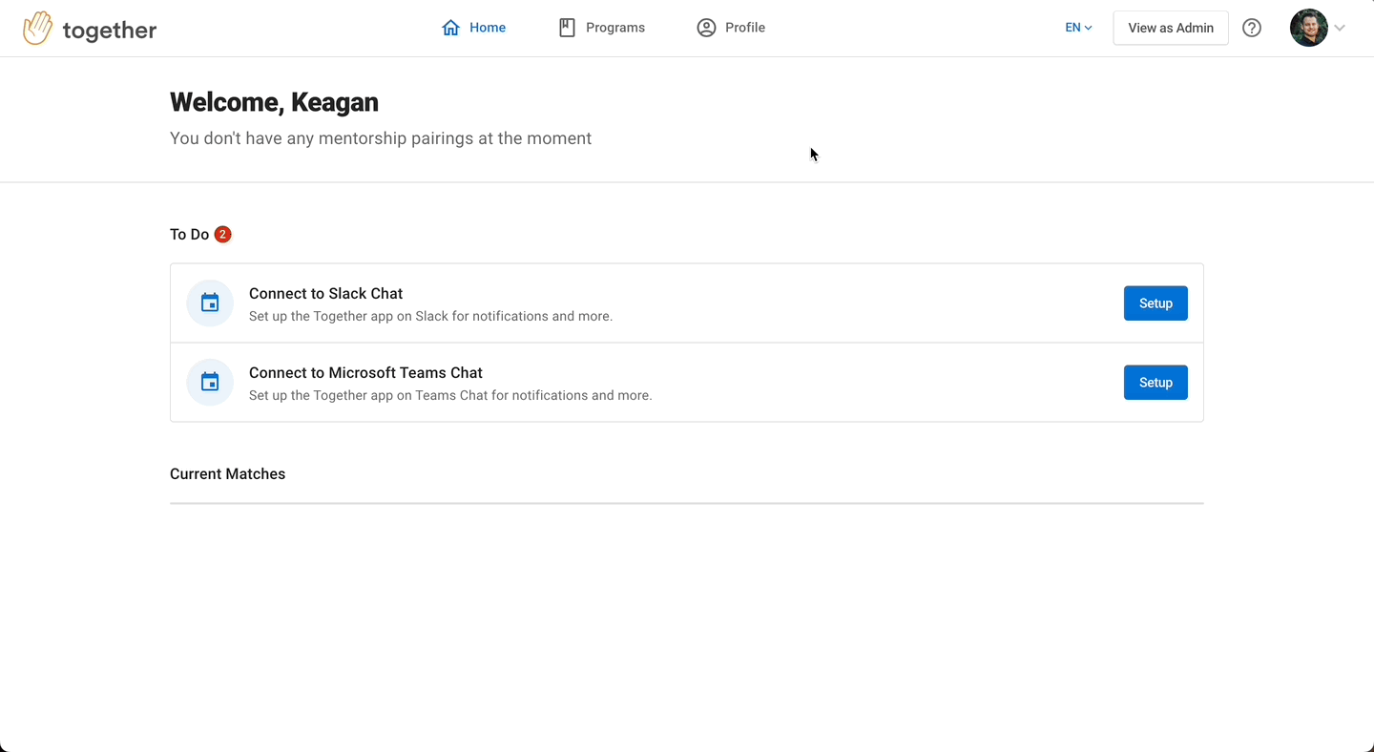Open the Profile tab
The width and height of the screenshot is (1374, 752).
point(731,28)
